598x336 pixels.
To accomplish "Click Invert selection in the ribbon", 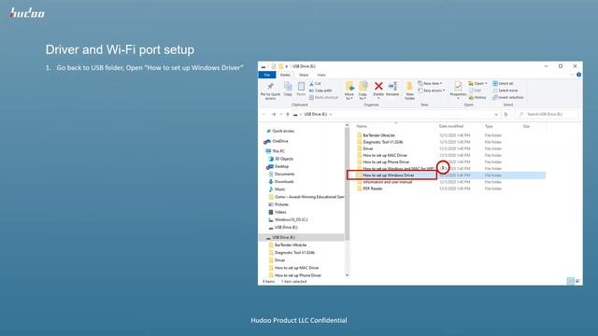I will click(508, 97).
